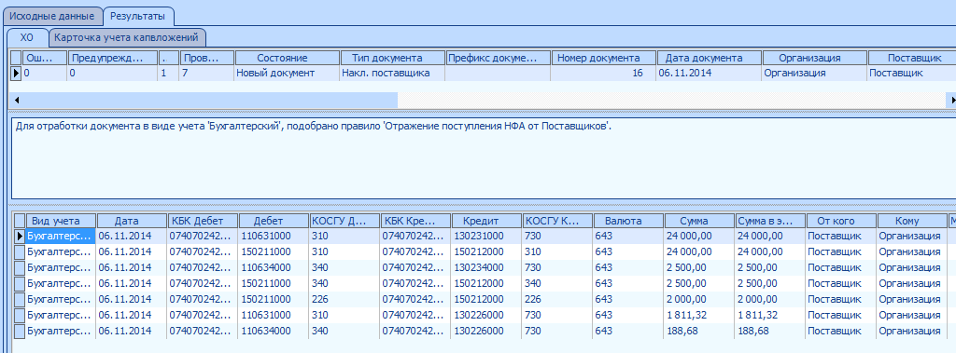Select credit cell 130234000
The width and height of the screenshot is (956, 353).
tap(486, 267)
